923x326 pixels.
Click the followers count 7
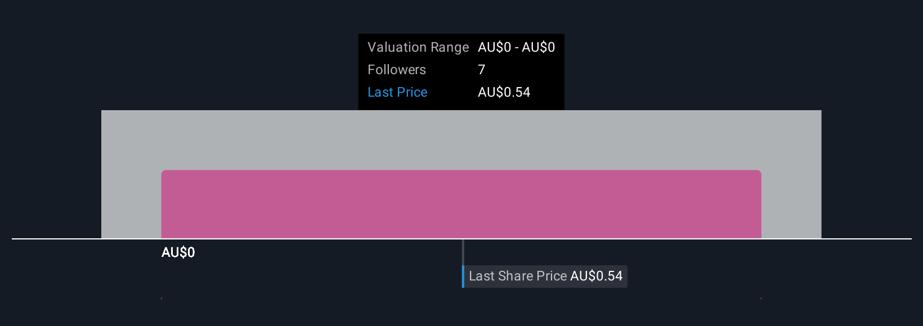click(481, 70)
